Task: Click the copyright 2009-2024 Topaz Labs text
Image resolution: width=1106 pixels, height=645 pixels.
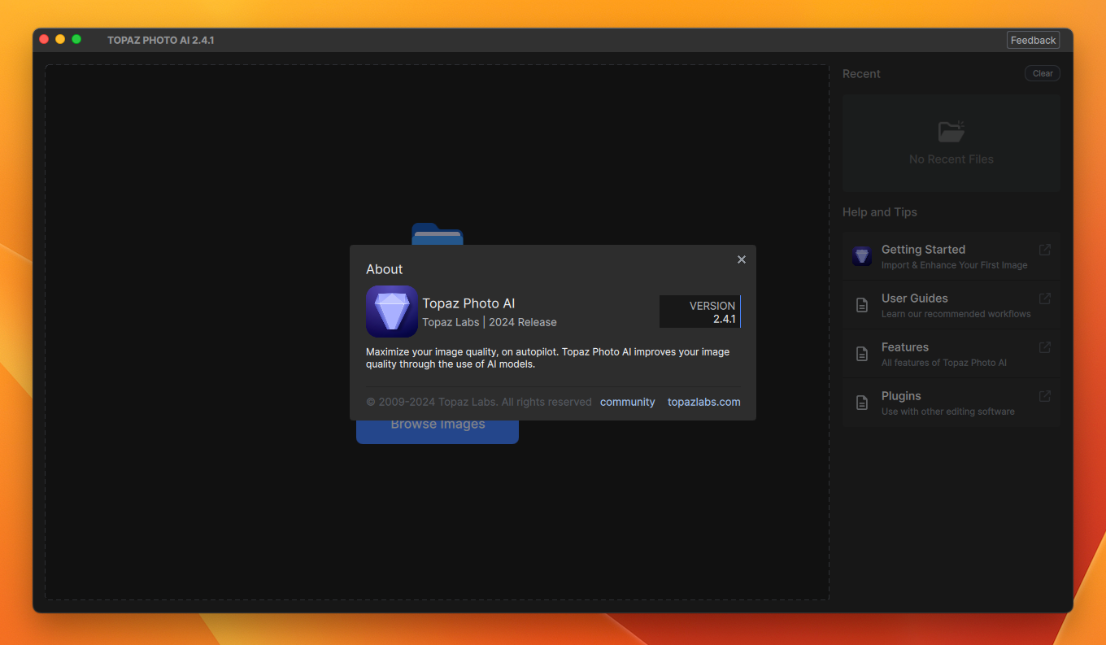Action: [x=479, y=402]
